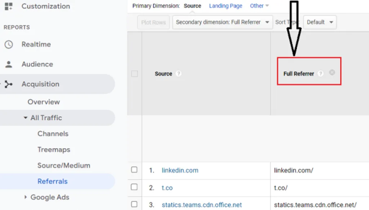This screenshot has height=210, width=369.
Task: Click help icon beside Full Referrer
Action: pyautogui.click(x=320, y=73)
